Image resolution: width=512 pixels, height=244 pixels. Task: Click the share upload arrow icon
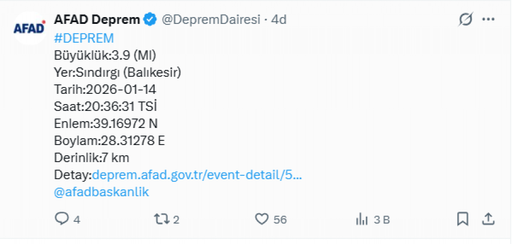(488, 219)
